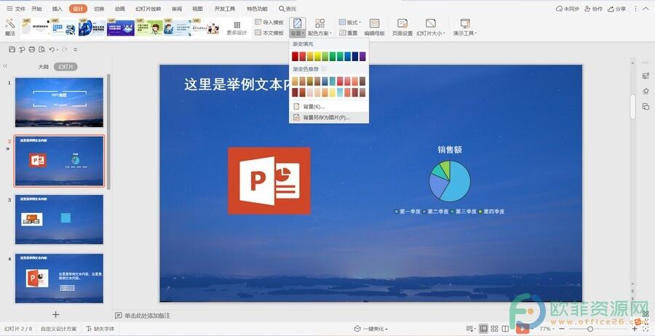This screenshot has width=655, height=336.
Task: Click the ribbon collapse caret at top right
Action: (x=646, y=9)
